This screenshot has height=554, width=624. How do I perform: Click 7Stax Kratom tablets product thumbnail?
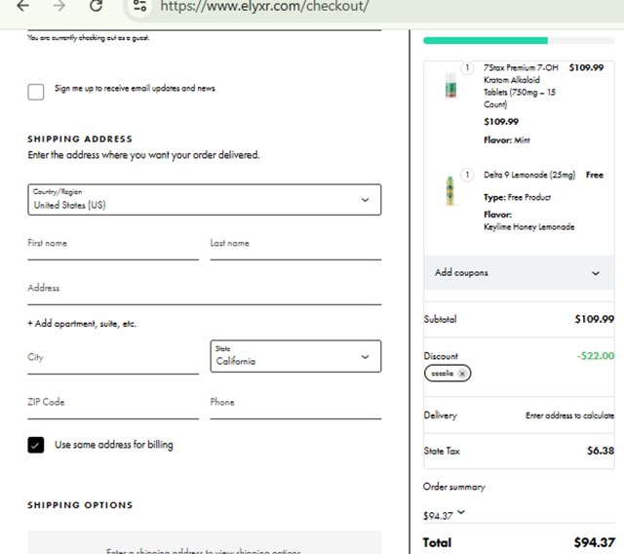[450, 85]
